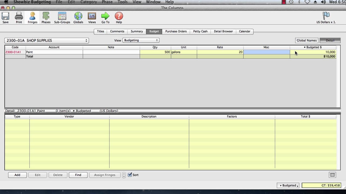
Task: Open the 2300-01A SHOP SUPPLIES account dropdown
Action: point(46,40)
